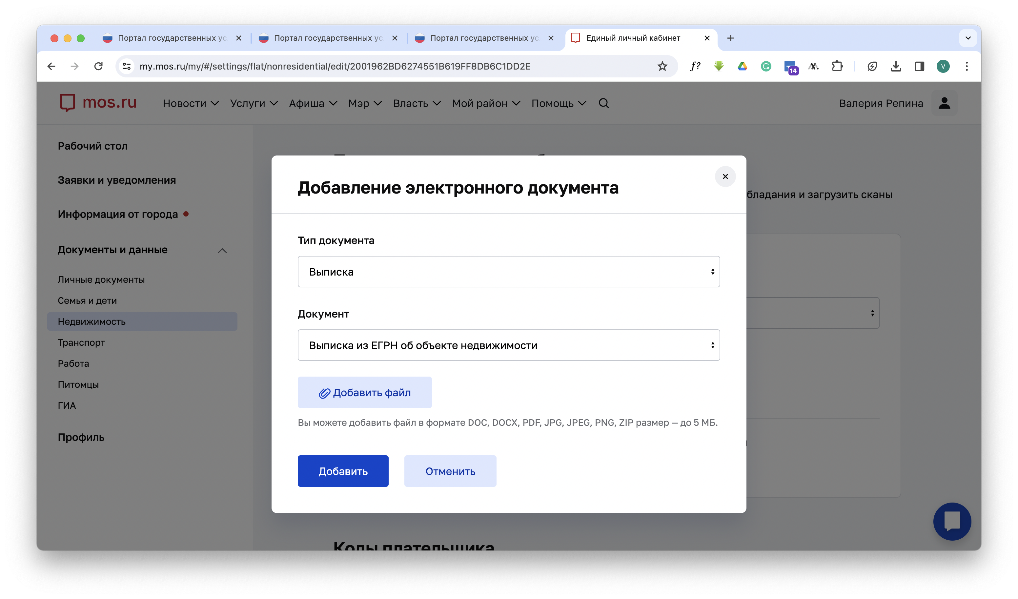Select Питомцы in sidebar

pyautogui.click(x=78, y=384)
